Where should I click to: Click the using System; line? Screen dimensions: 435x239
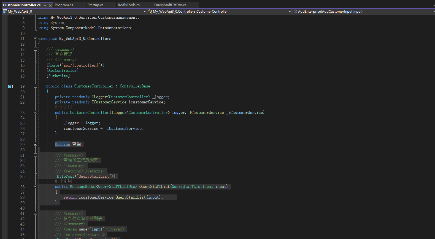point(52,23)
